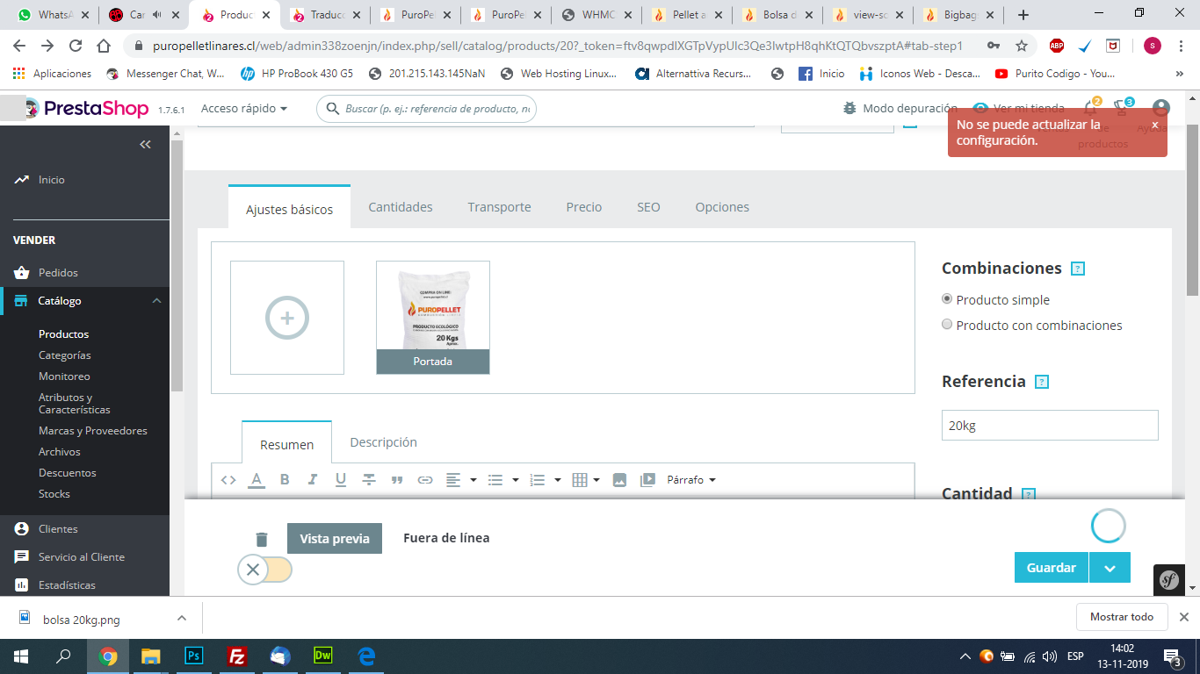Open the PrestaShop logo home
The width and height of the screenshot is (1200, 674).
click(x=90, y=109)
